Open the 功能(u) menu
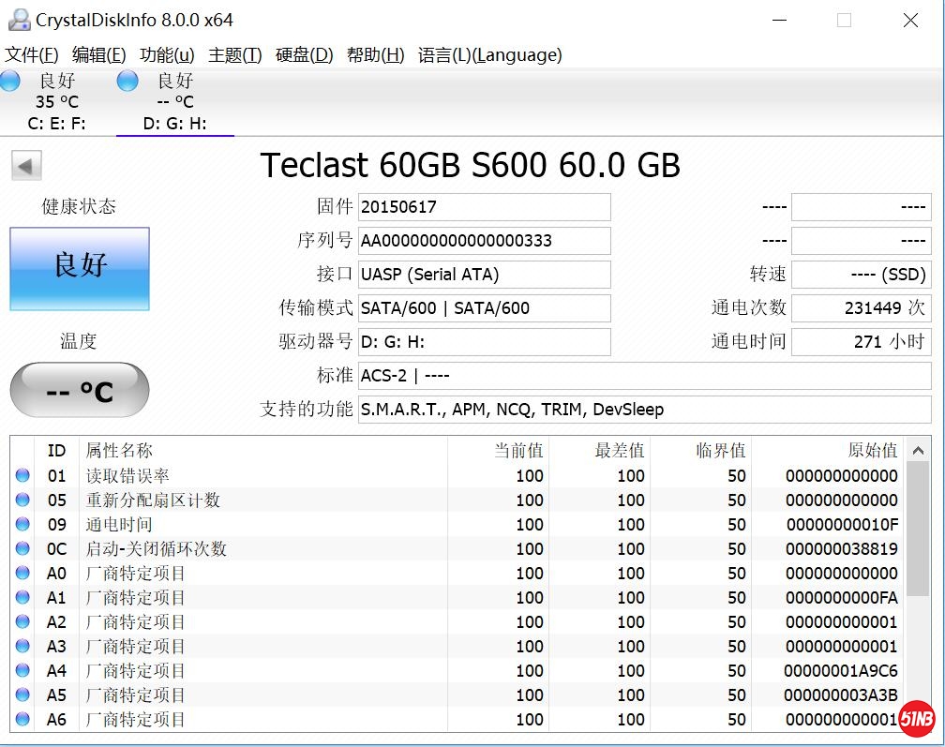Screen dimensions: 945x747 pos(167,55)
